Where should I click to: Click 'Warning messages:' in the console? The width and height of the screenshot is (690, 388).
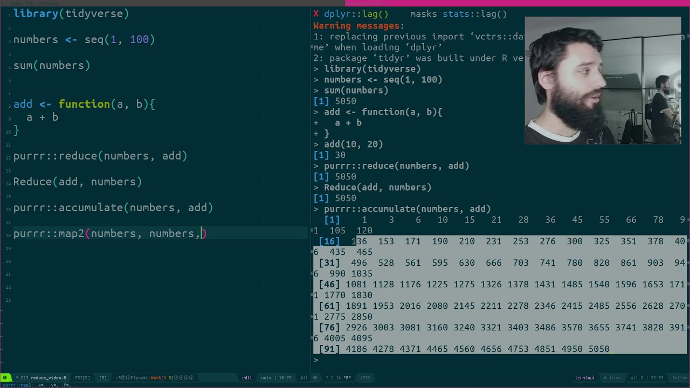click(x=358, y=25)
